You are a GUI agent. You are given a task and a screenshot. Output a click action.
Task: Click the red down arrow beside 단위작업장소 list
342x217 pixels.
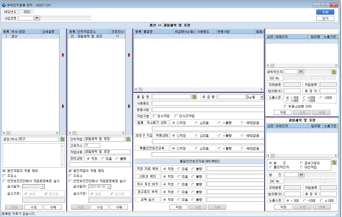tap(129, 106)
